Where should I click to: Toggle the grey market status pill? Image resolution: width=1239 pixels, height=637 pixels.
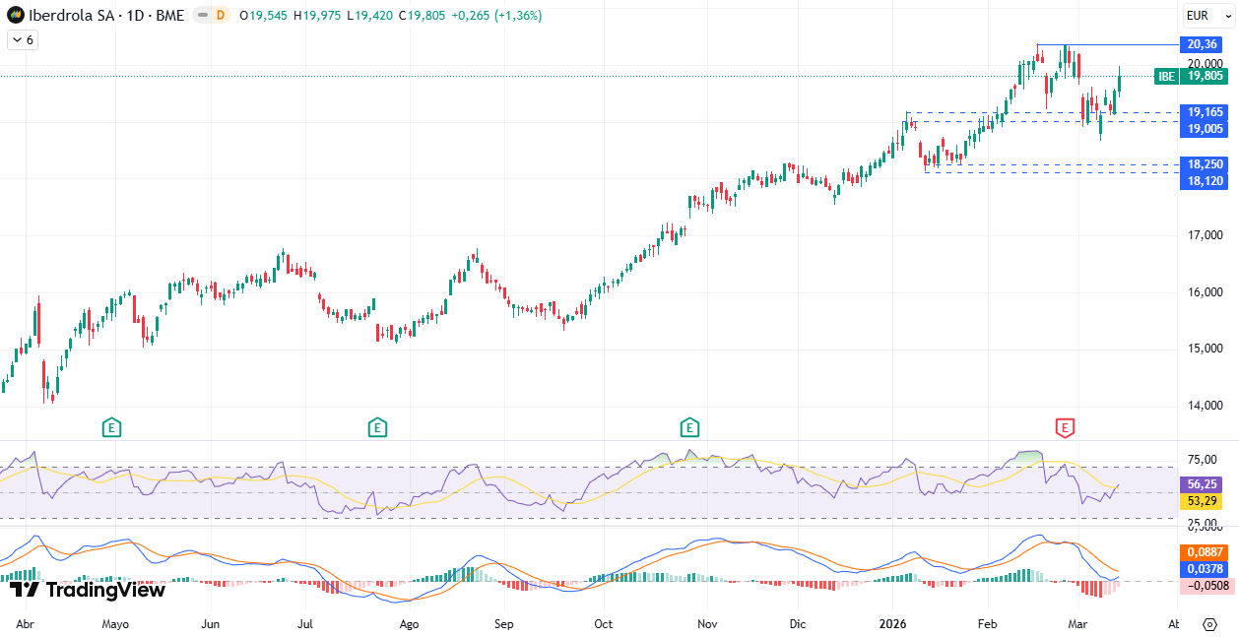(x=202, y=15)
